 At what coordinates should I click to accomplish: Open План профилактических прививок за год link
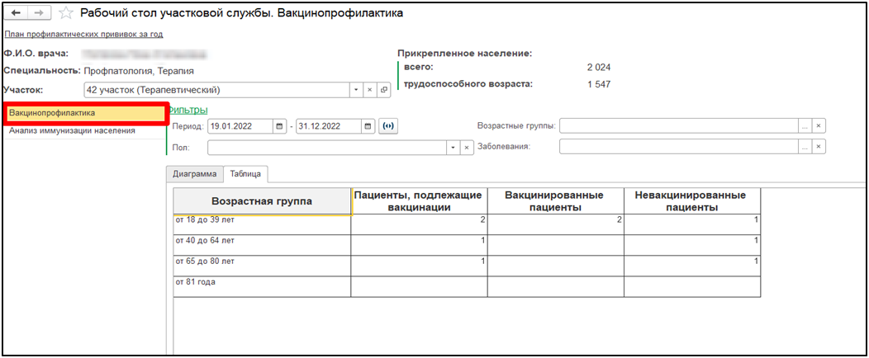[83, 35]
